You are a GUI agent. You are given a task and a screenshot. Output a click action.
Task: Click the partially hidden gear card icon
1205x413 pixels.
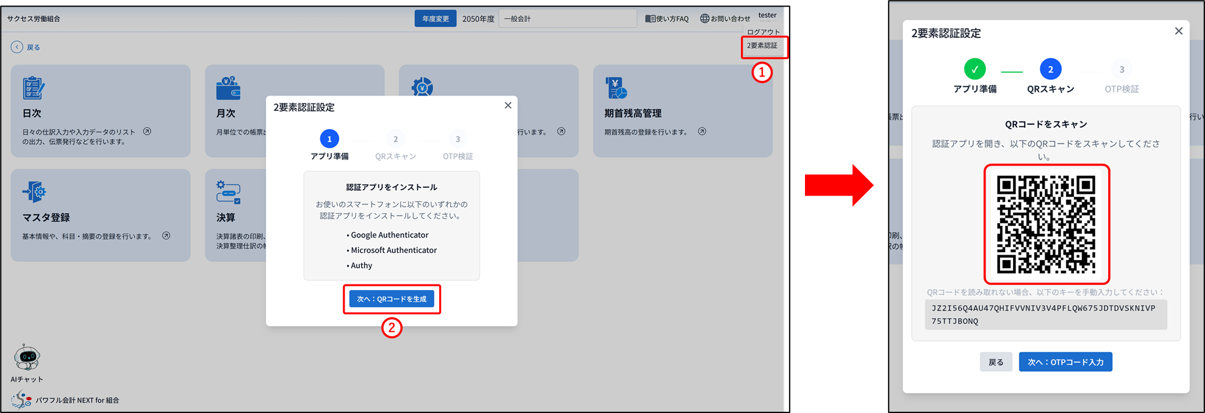click(x=422, y=86)
